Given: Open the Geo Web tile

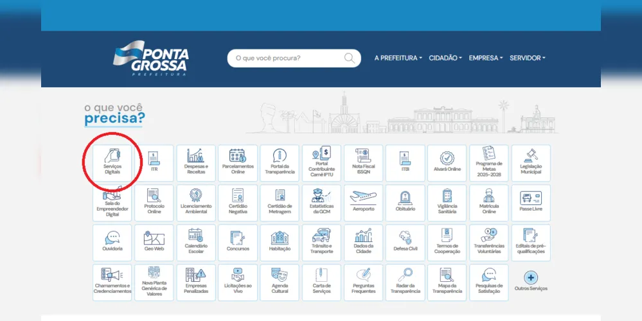Looking at the screenshot, I should [x=154, y=243].
